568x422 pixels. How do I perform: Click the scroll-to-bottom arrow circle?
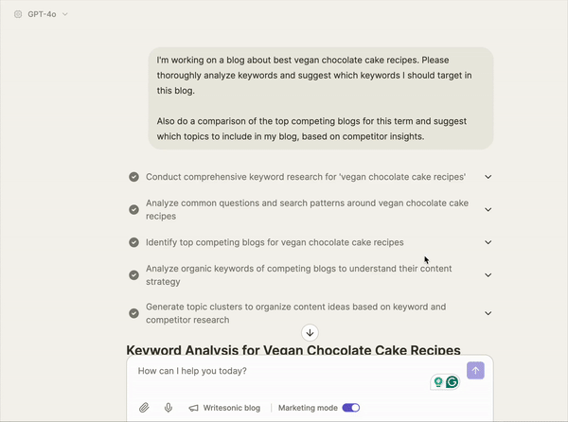tap(311, 333)
